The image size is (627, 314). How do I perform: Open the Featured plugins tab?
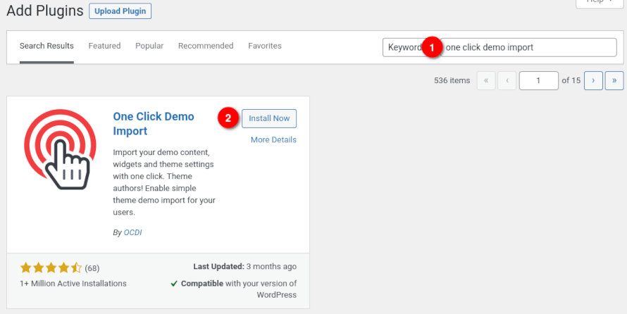(x=104, y=46)
